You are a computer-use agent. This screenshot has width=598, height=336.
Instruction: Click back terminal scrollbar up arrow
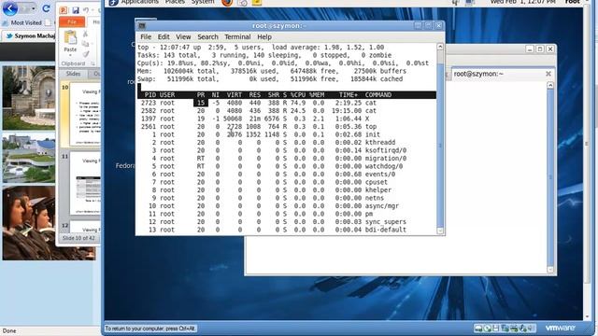[550, 85]
